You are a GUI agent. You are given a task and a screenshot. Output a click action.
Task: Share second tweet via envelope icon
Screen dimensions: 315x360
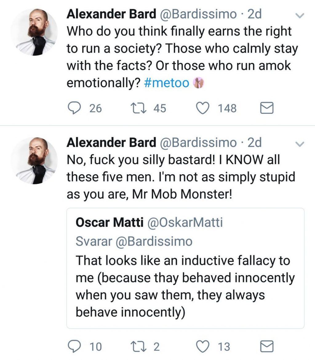[267, 346]
